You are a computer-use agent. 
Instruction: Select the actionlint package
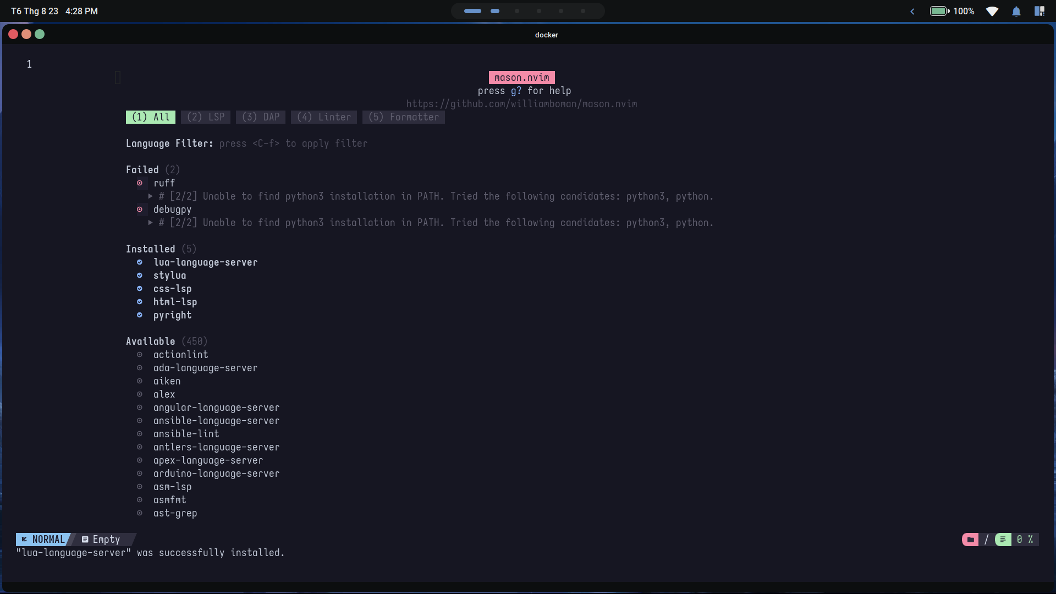coord(180,355)
